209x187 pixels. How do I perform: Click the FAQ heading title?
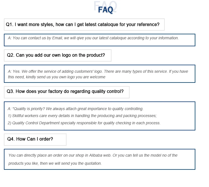[105, 10]
